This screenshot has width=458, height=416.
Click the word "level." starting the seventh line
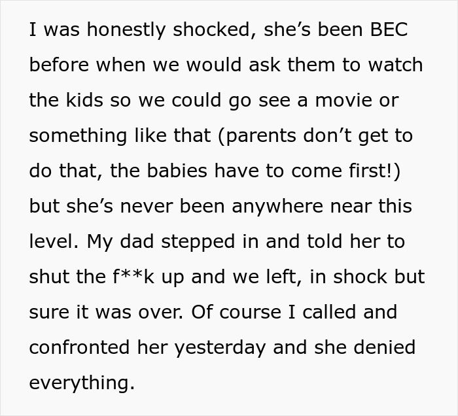pyautogui.click(x=54, y=242)
